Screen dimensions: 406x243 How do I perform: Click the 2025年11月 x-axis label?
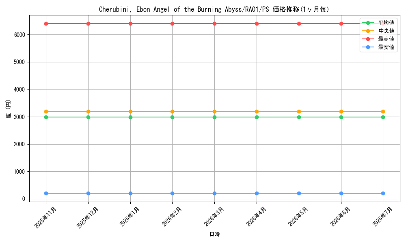(x=45, y=217)
